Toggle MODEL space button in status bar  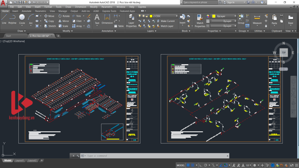coord(181,165)
